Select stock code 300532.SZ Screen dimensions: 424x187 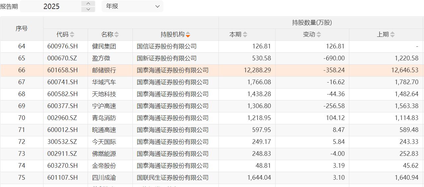click(62, 142)
